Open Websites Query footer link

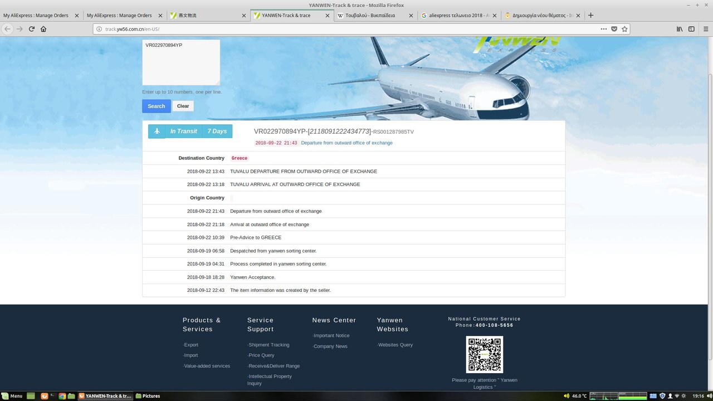pyautogui.click(x=395, y=345)
